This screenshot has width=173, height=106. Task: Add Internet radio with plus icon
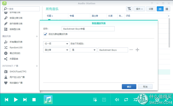point(37,66)
